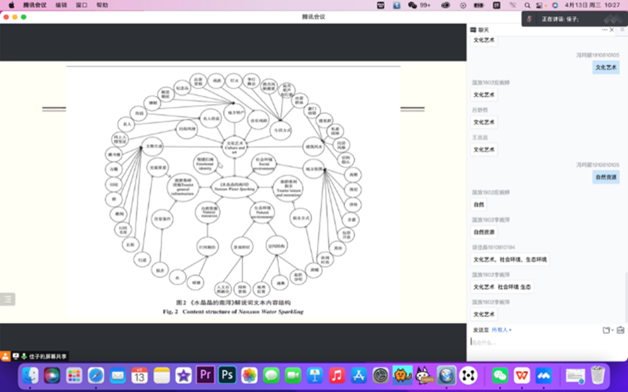This screenshot has height=392, width=628.
Task: Open the chat panel more options (three dots)
Action: coord(605,30)
